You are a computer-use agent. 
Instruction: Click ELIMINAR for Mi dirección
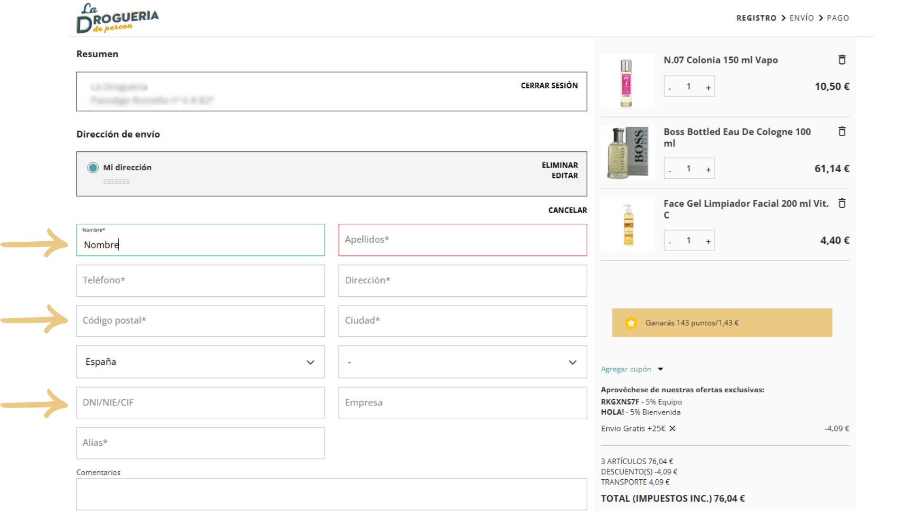(x=559, y=165)
